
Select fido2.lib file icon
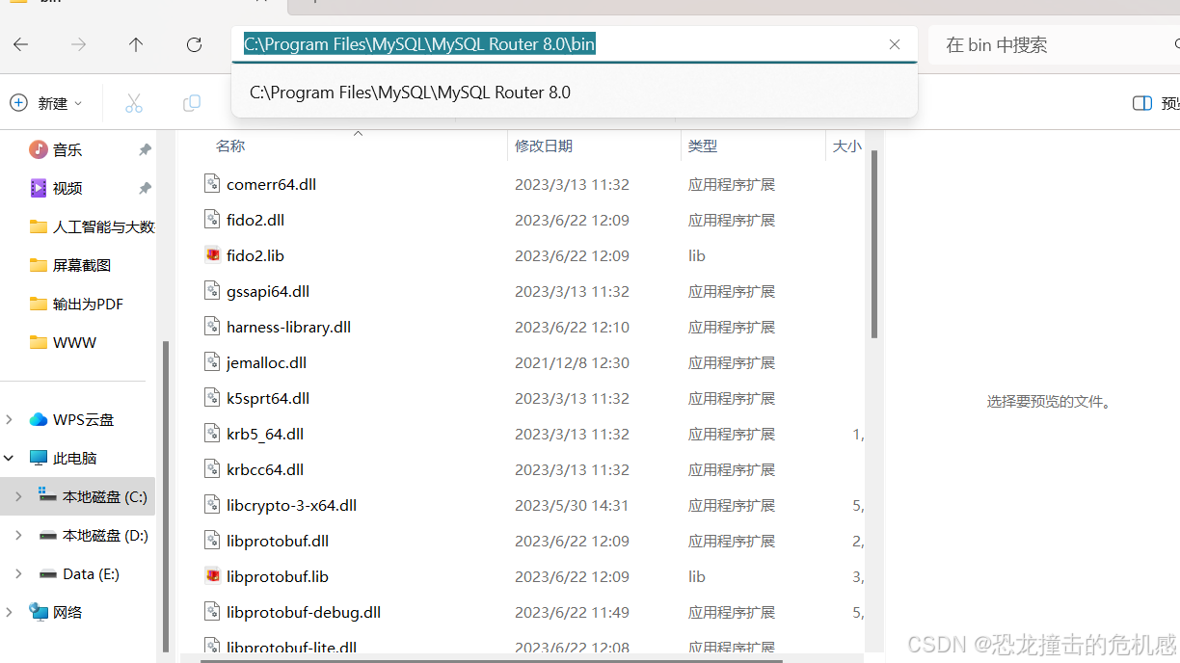click(213, 255)
